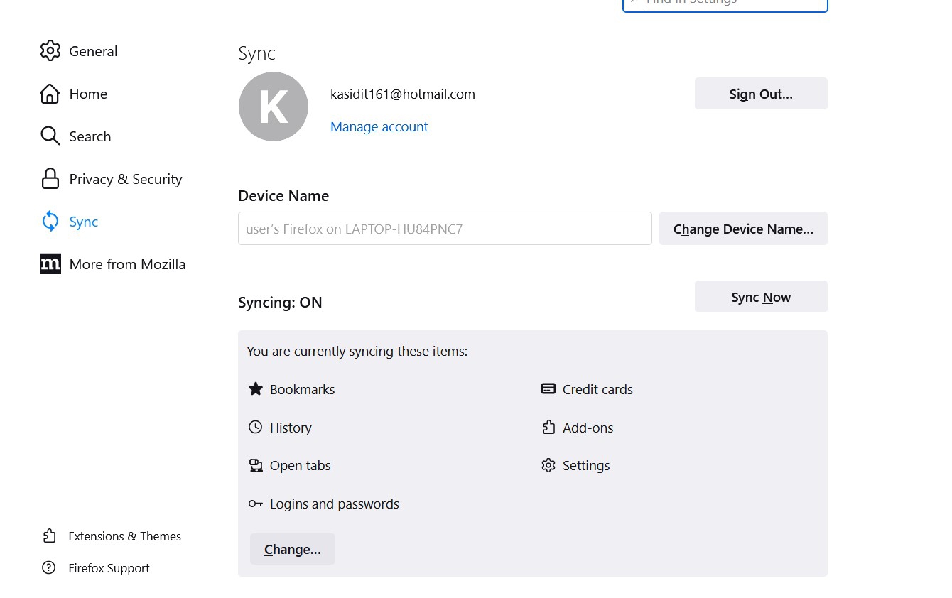Click the Sync arrows icon in sidebar
This screenshot has width=952, height=598.
click(50, 222)
